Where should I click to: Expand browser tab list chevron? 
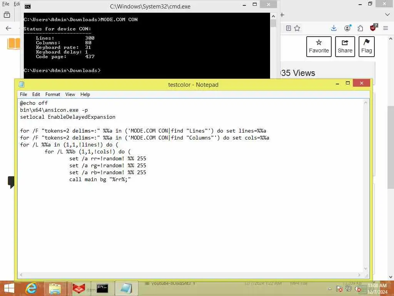coord(387,15)
